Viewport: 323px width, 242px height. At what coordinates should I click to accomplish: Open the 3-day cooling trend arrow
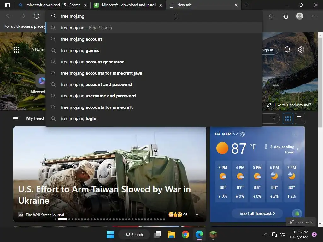tap(297, 149)
